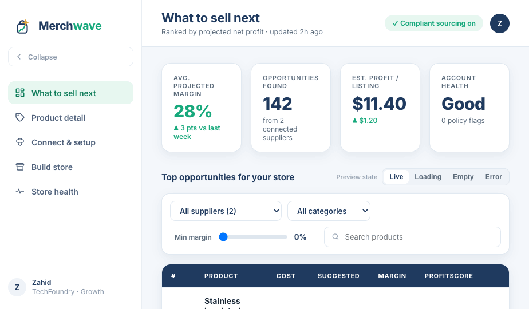Navigate to Build store
This screenshot has width=529, height=309.
click(x=70, y=167)
